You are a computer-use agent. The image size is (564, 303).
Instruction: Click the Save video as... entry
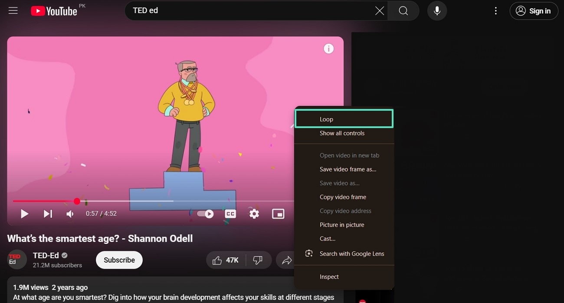(344, 183)
